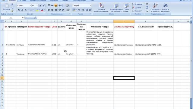This screenshot has width=193, height=109.
Task: Switch to the Рецензирование ribbon tab
Action: coord(79,1)
